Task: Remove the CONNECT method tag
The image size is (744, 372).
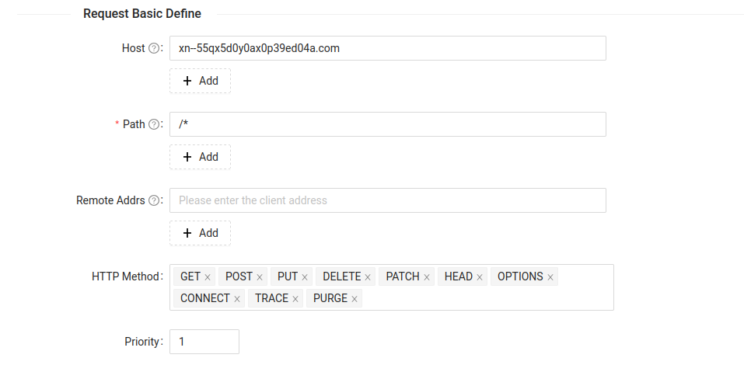Action: (237, 299)
